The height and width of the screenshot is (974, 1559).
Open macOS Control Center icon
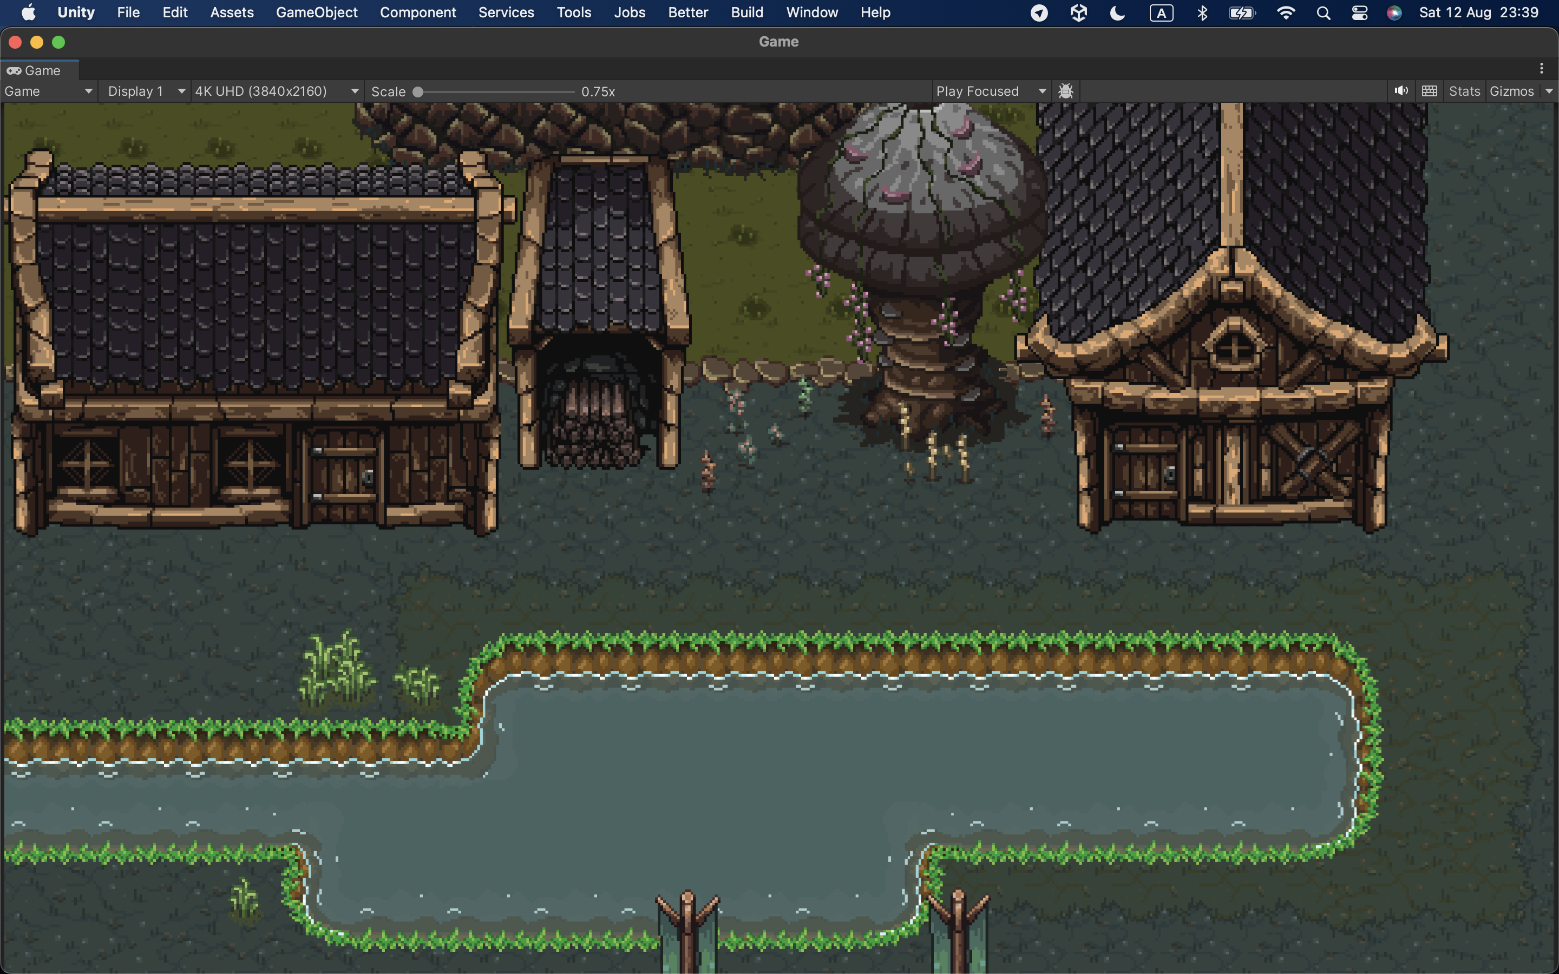click(1359, 13)
